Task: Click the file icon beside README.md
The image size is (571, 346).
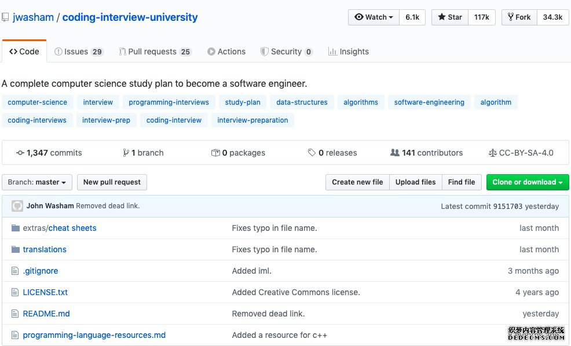Action: click(15, 314)
